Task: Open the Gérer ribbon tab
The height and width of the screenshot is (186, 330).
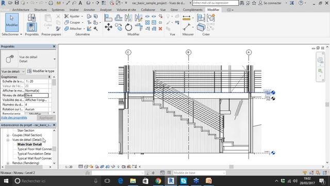Action: [174, 10]
